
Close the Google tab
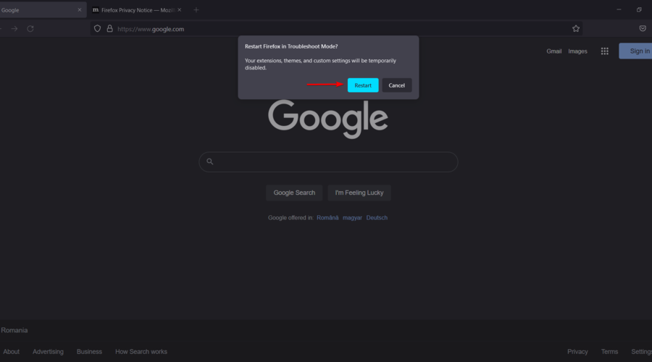pyautogui.click(x=80, y=10)
